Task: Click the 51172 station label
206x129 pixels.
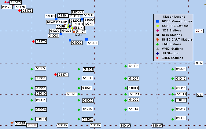Action: pyautogui.click(x=7, y=7)
